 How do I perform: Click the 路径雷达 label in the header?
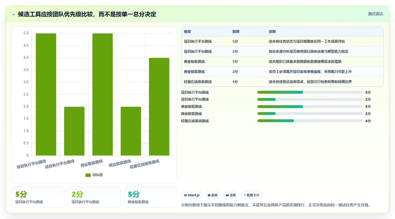coord(376,14)
